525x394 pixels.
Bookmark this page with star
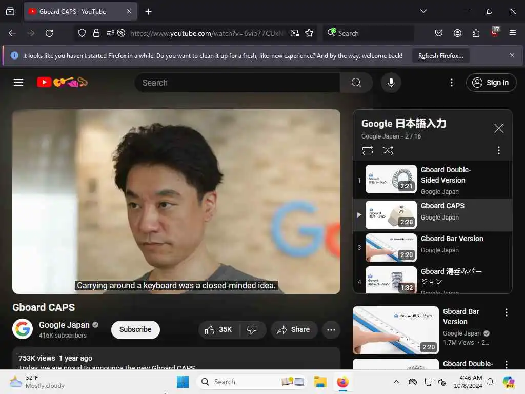click(309, 33)
